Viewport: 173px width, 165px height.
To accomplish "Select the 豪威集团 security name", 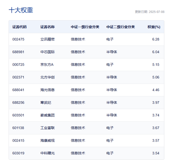I will coord(47,115).
